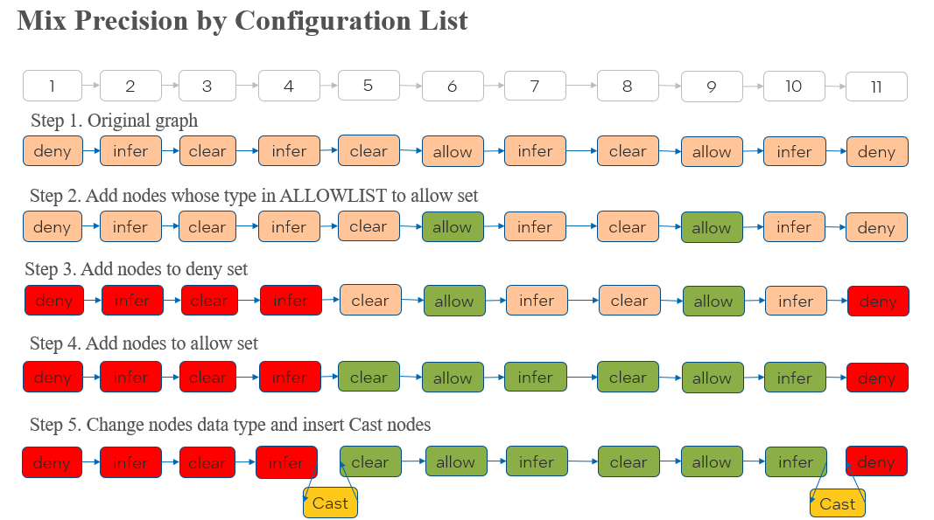Select the numbered box labeled 6

pyautogui.click(x=453, y=87)
